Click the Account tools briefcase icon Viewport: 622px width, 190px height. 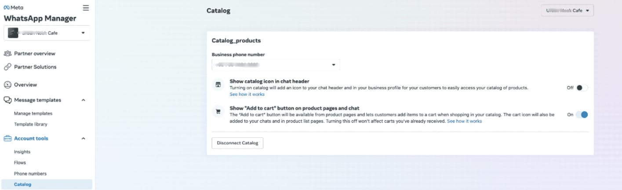(x=7, y=139)
